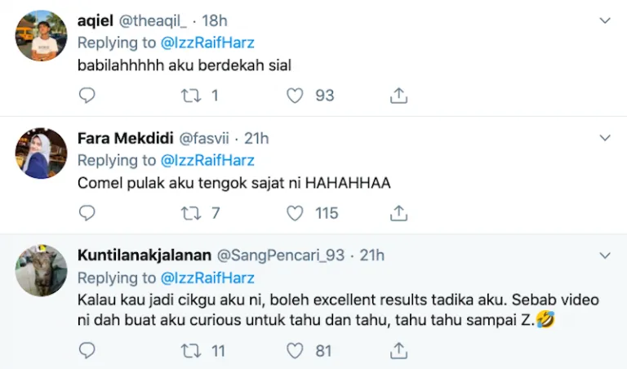Open options chevron on Kuntilanakjalanan's tweet
627x369 pixels.
605,256
